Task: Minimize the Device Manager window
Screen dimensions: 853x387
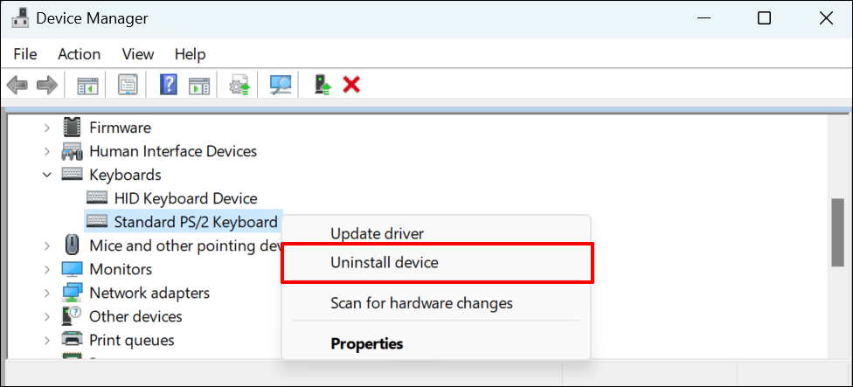Action: click(x=704, y=19)
